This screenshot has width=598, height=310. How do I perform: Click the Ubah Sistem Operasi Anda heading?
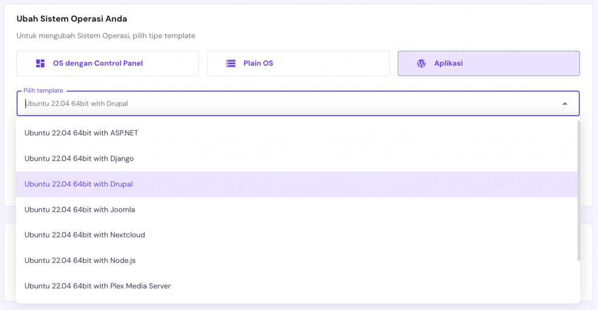tap(72, 19)
